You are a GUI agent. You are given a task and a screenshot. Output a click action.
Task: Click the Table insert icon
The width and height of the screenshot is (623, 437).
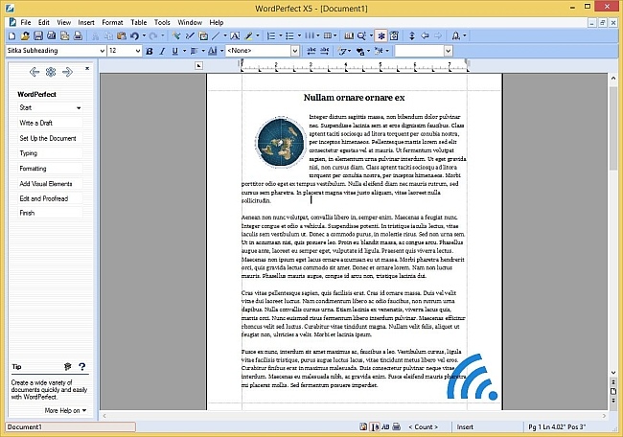tap(328, 36)
